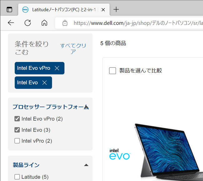Viewport: 203px width, 181px height.
Task: Open the tab actions menu icon
Action: click(x=9, y=10)
